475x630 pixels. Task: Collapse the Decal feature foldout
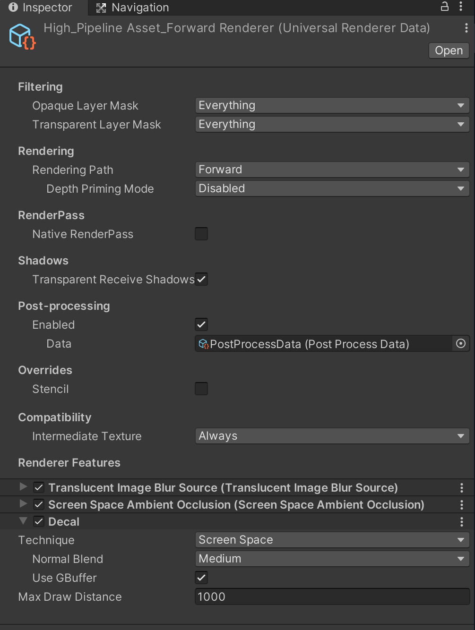(x=23, y=521)
